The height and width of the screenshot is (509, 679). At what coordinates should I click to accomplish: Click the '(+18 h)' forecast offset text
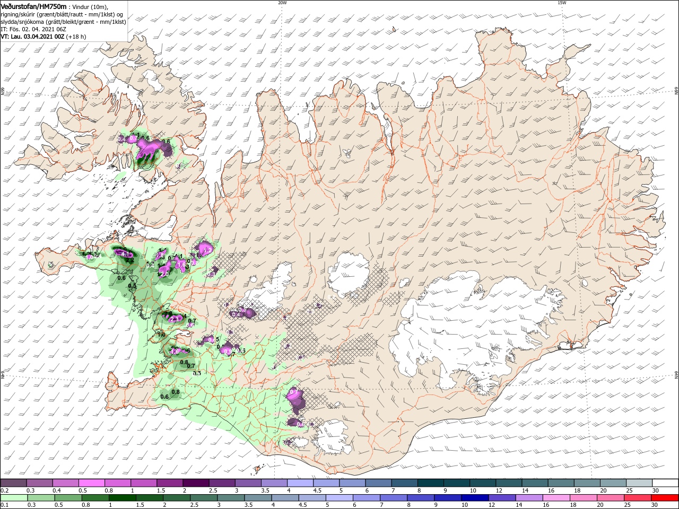pos(76,37)
